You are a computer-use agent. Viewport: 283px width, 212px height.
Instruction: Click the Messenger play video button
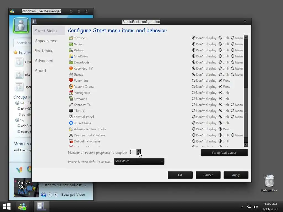pyautogui.click(x=43, y=195)
